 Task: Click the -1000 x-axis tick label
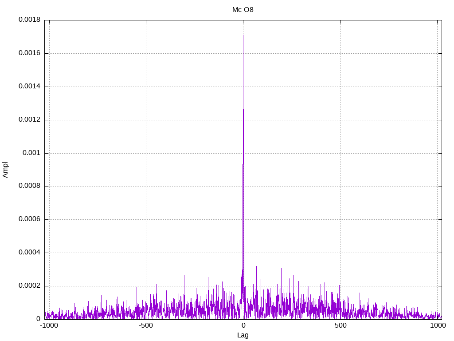tap(49, 325)
